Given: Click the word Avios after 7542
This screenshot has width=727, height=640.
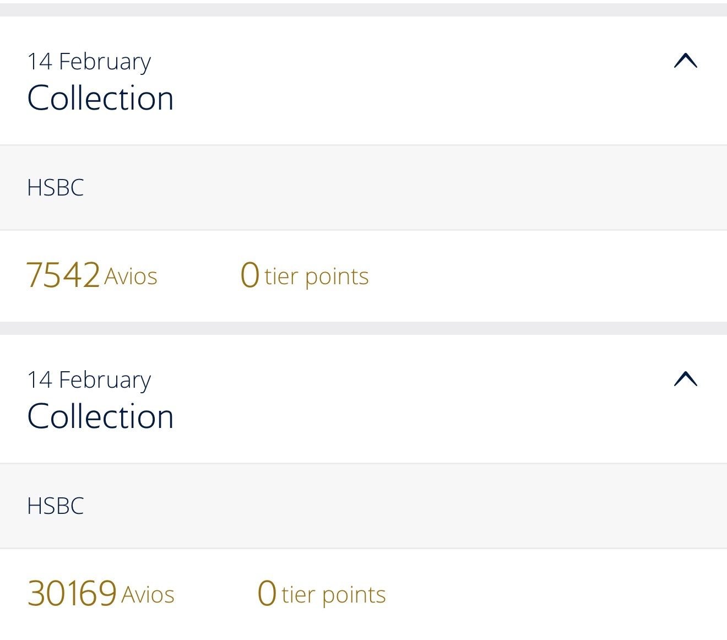Looking at the screenshot, I should pyautogui.click(x=131, y=276).
